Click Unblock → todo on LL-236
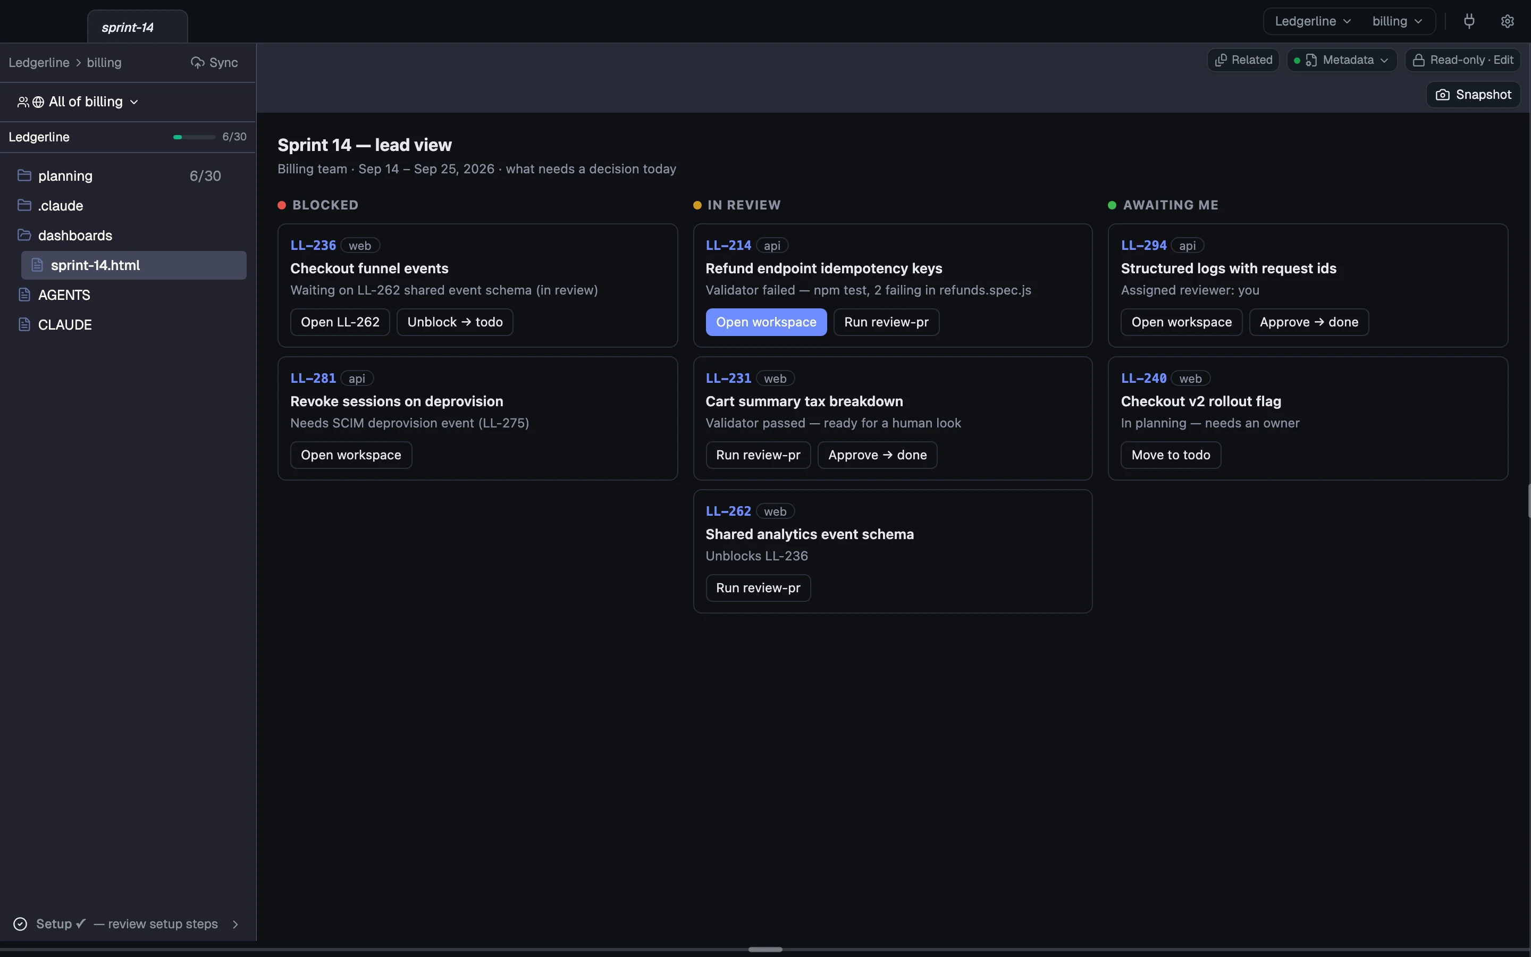 point(454,322)
